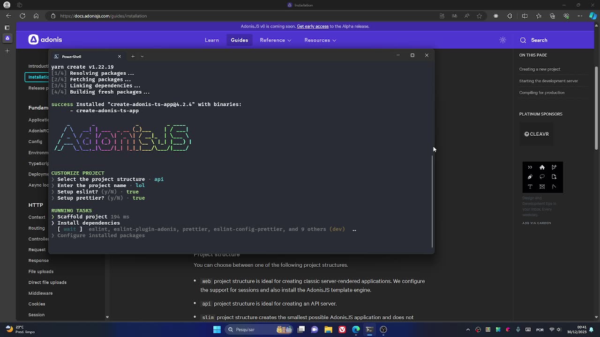The width and height of the screenshot is (600, 337).
Task: Open the Session sidebar page
Action: (x=37, y=315)
